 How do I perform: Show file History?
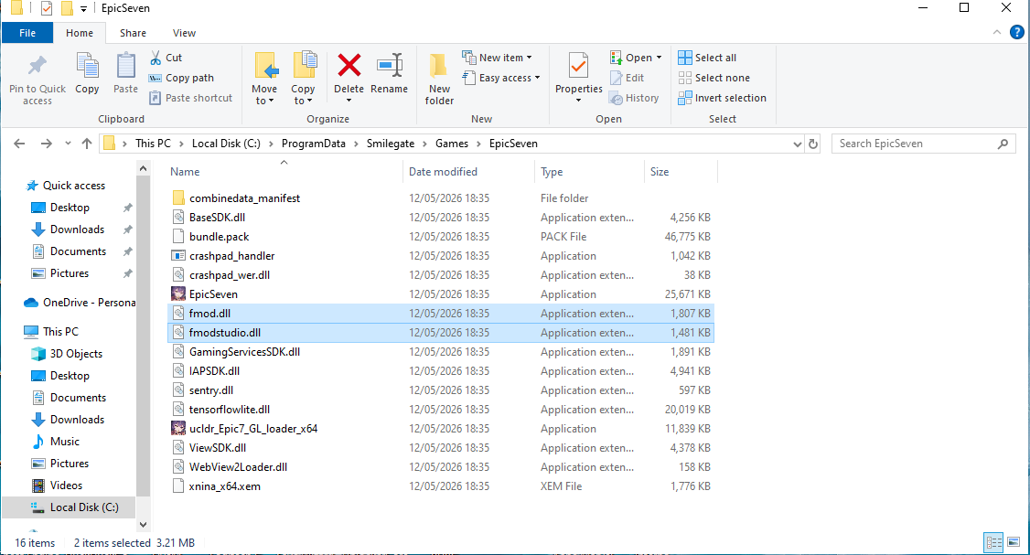pyautogui.click(x=634, y=98)
